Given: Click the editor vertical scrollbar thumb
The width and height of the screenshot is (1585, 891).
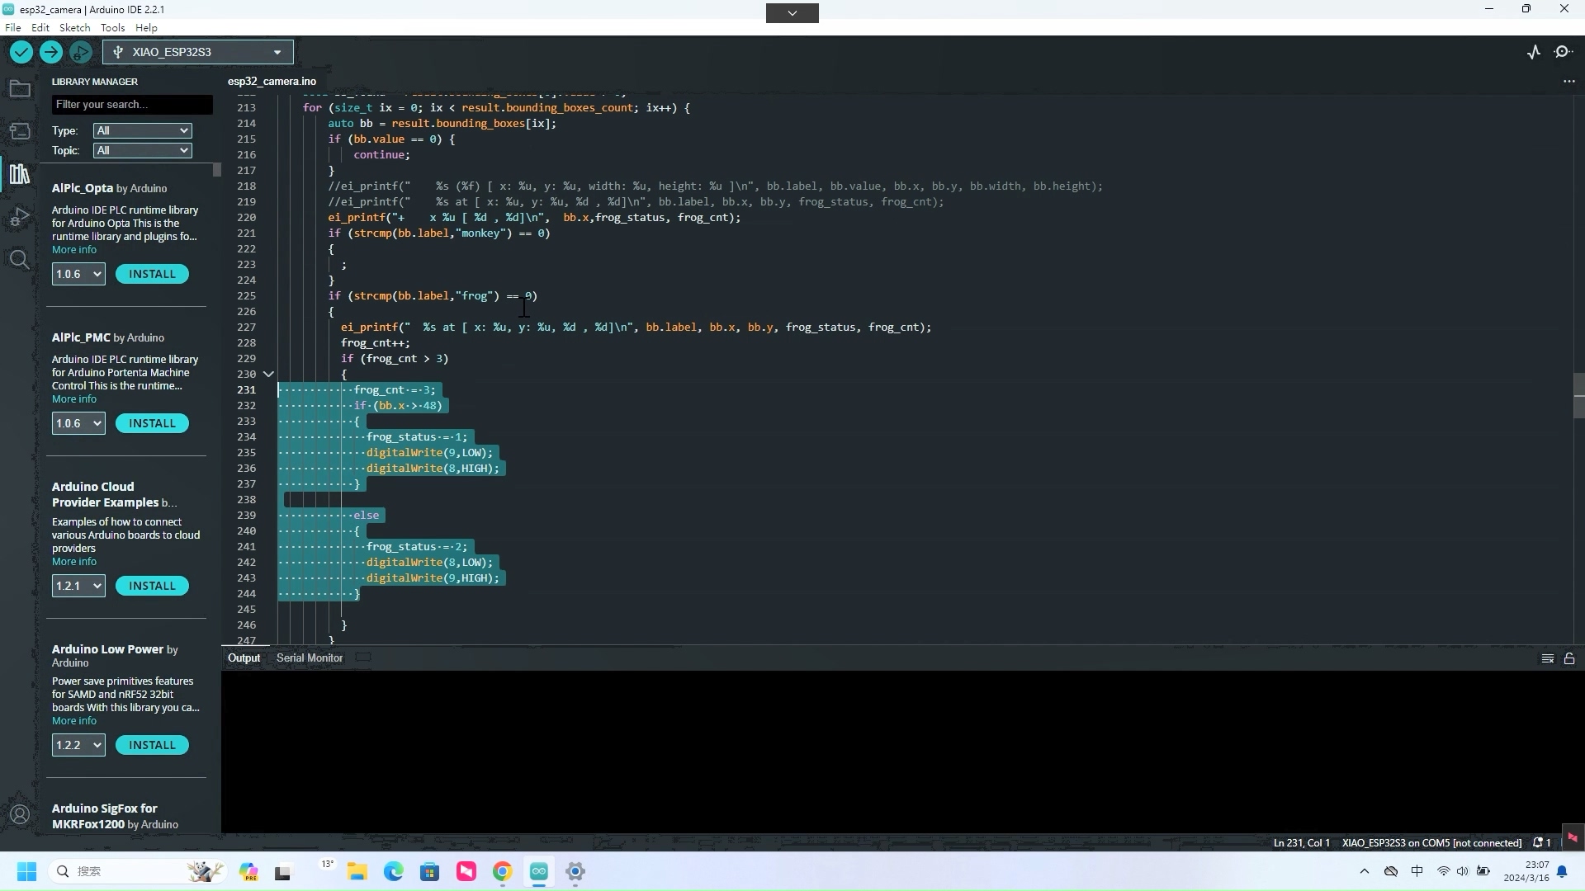Looking at the screenshot, I should click(1579, 396).
